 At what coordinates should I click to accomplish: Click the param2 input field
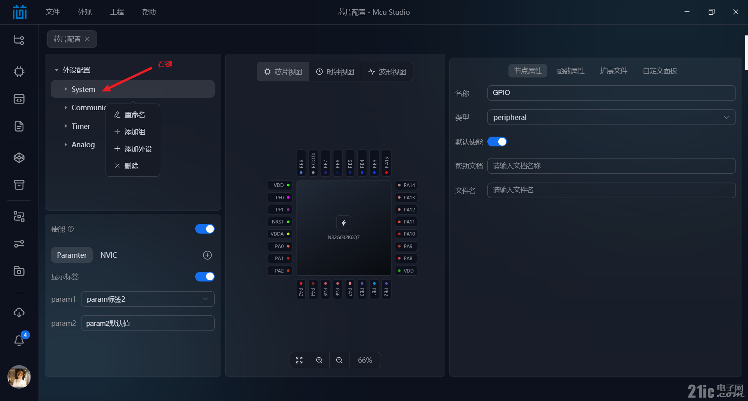click(148, 323)
